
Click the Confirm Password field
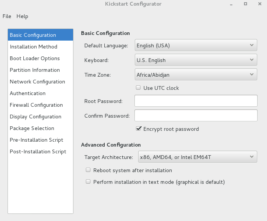point(196,115)
